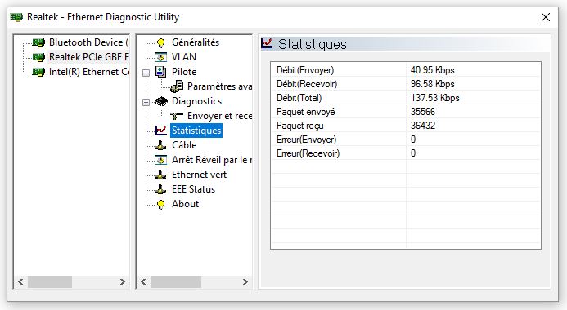Click the Statistiques header chart icon
Viewport: 567px width, 310px height.
coord(267,43)
